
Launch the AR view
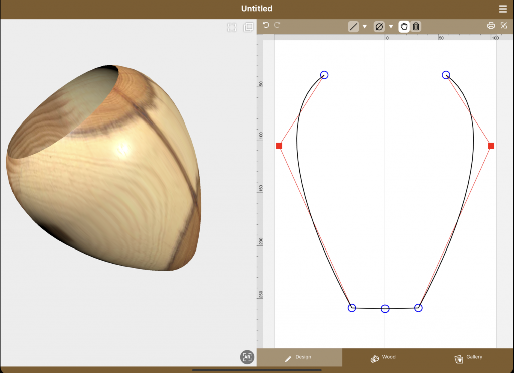[247, 357]
